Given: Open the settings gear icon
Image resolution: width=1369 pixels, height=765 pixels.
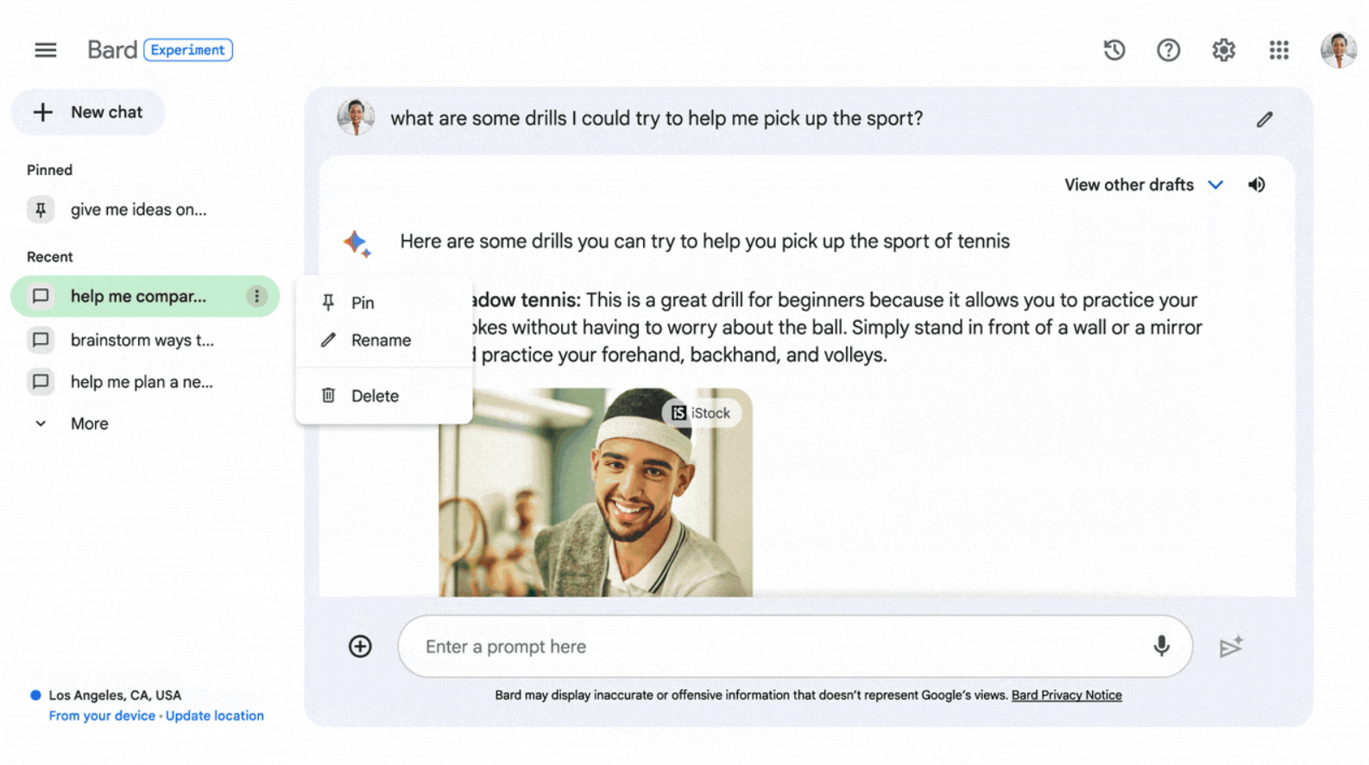Looking at the screenshot, I should point(1223,50).
